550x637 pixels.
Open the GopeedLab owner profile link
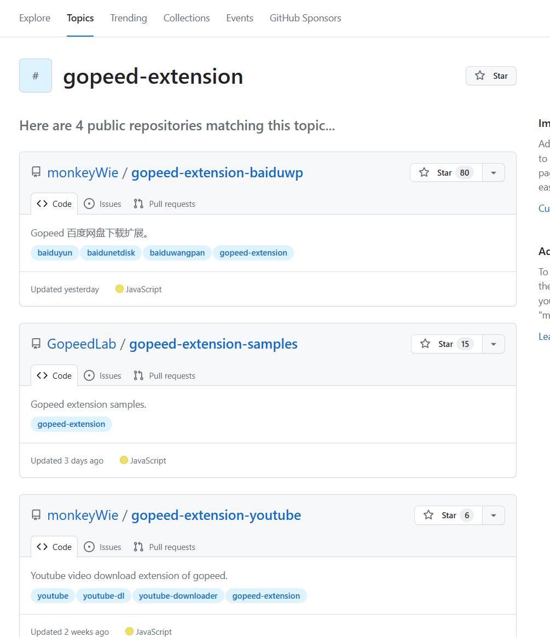click(82, 344)
